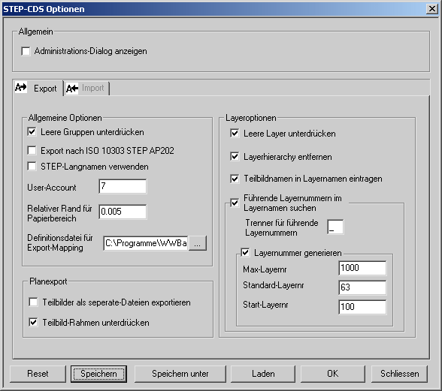Click the Export tab arrow icon

pos(21,88)
